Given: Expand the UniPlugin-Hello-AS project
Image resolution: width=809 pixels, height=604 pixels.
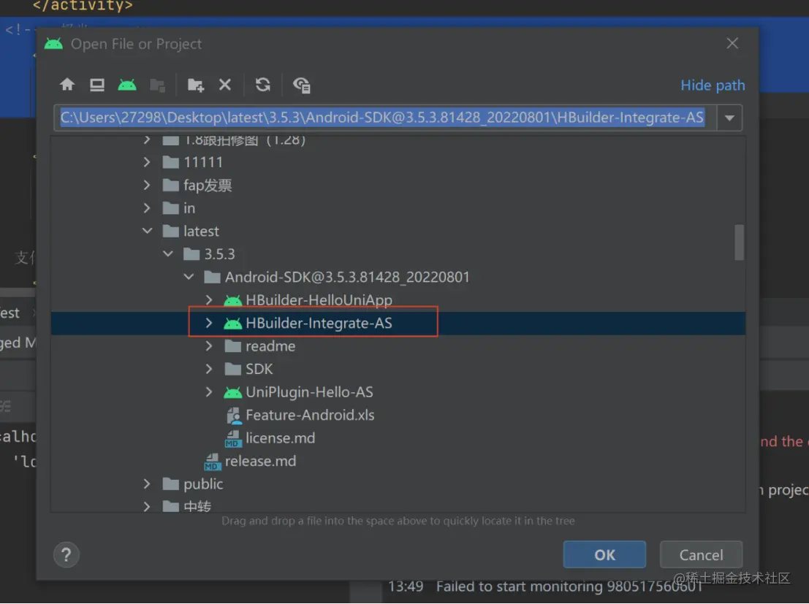Looking at the screenshot, I should [209, 392].
